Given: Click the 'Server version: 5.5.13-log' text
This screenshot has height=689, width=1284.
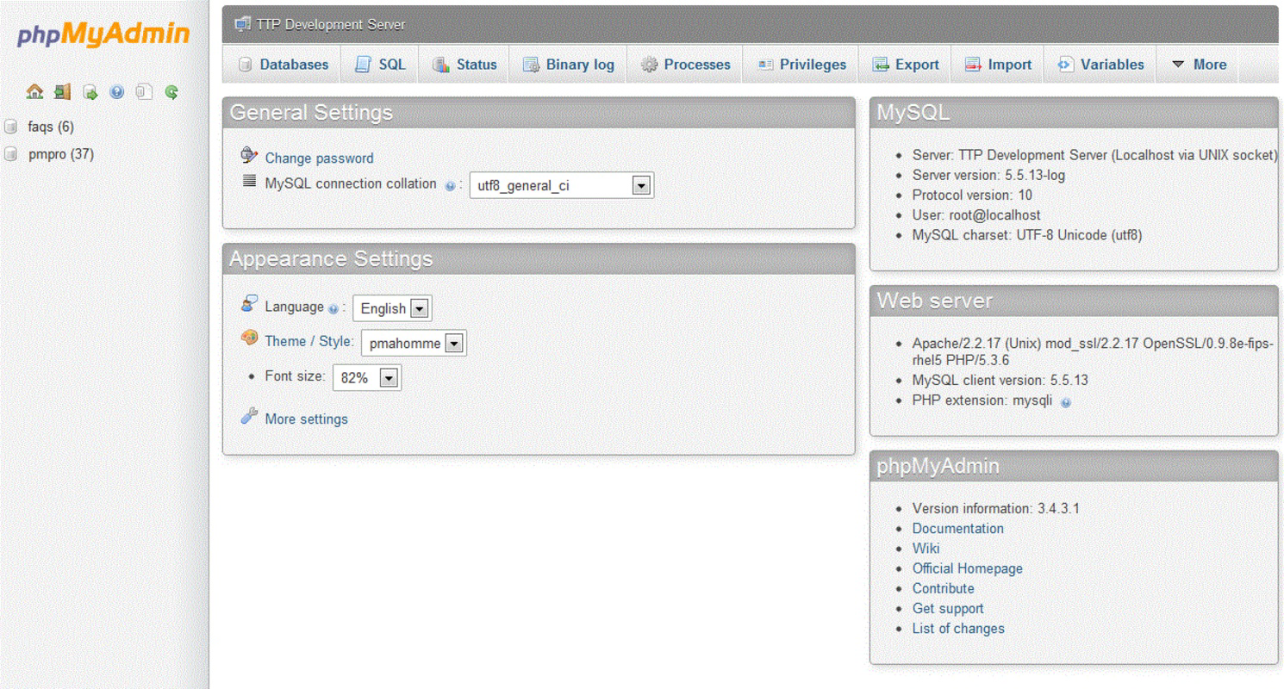Looking at the screenshot, I should (x=989, y=175).
